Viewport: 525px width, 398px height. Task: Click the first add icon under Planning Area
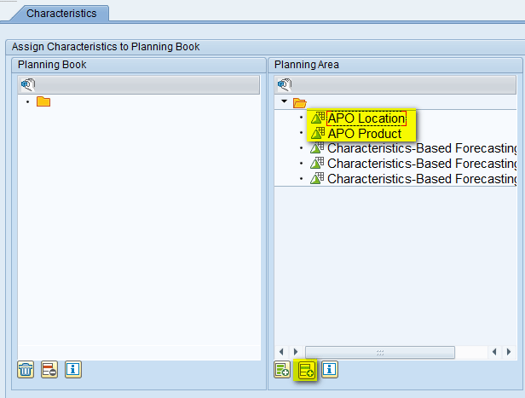click(x=282, y=369)
